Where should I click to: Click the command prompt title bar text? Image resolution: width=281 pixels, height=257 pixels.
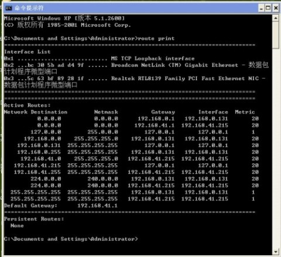(x=29, y=8)
